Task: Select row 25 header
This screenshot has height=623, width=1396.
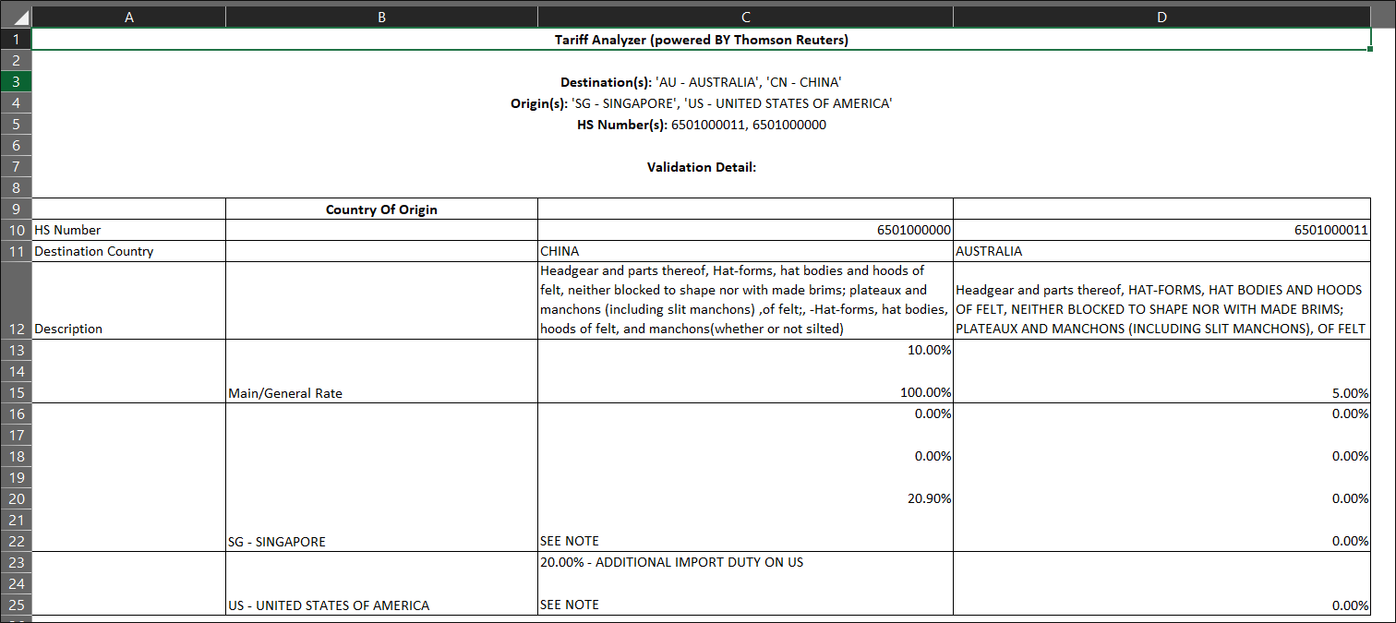Action: (16, 605)
